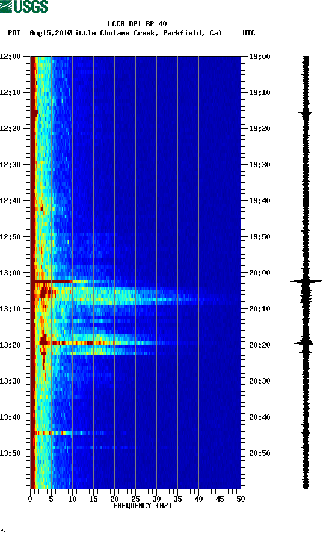Click the 50 Hz frequency axis label
The height and width of the screenshot is (537, 332).
tap(241, 499)
